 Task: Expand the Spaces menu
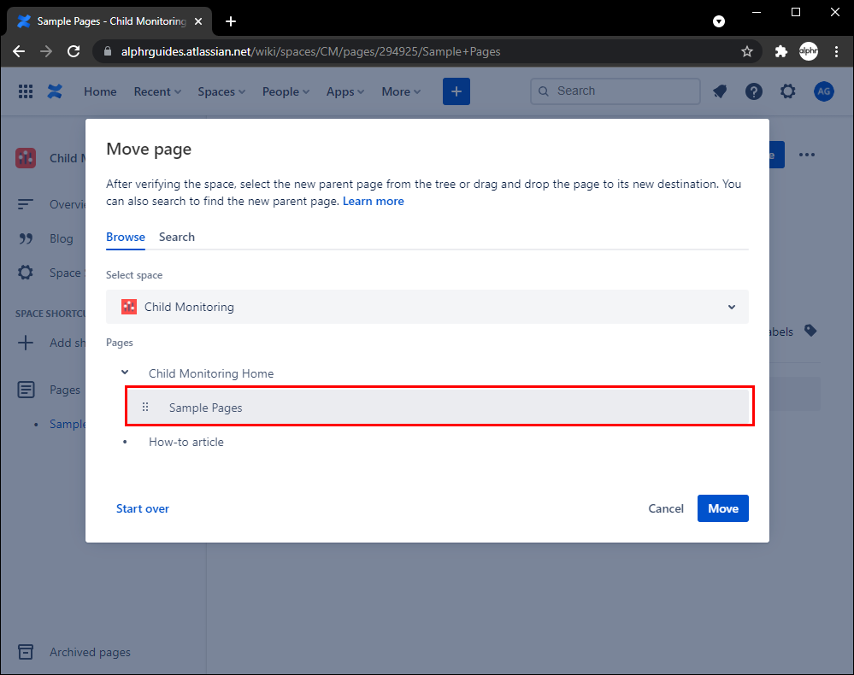[x=221, y=91]
